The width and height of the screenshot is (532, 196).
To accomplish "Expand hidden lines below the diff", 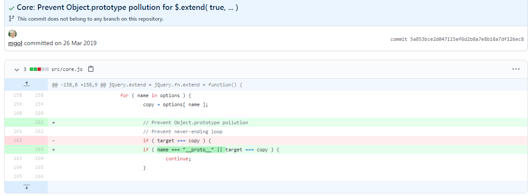I will 26,187.
